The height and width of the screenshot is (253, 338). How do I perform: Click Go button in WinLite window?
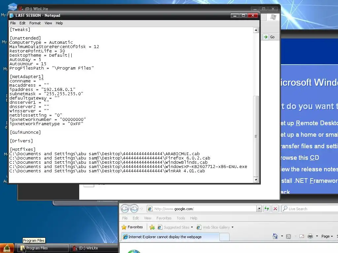pos(269,37)
